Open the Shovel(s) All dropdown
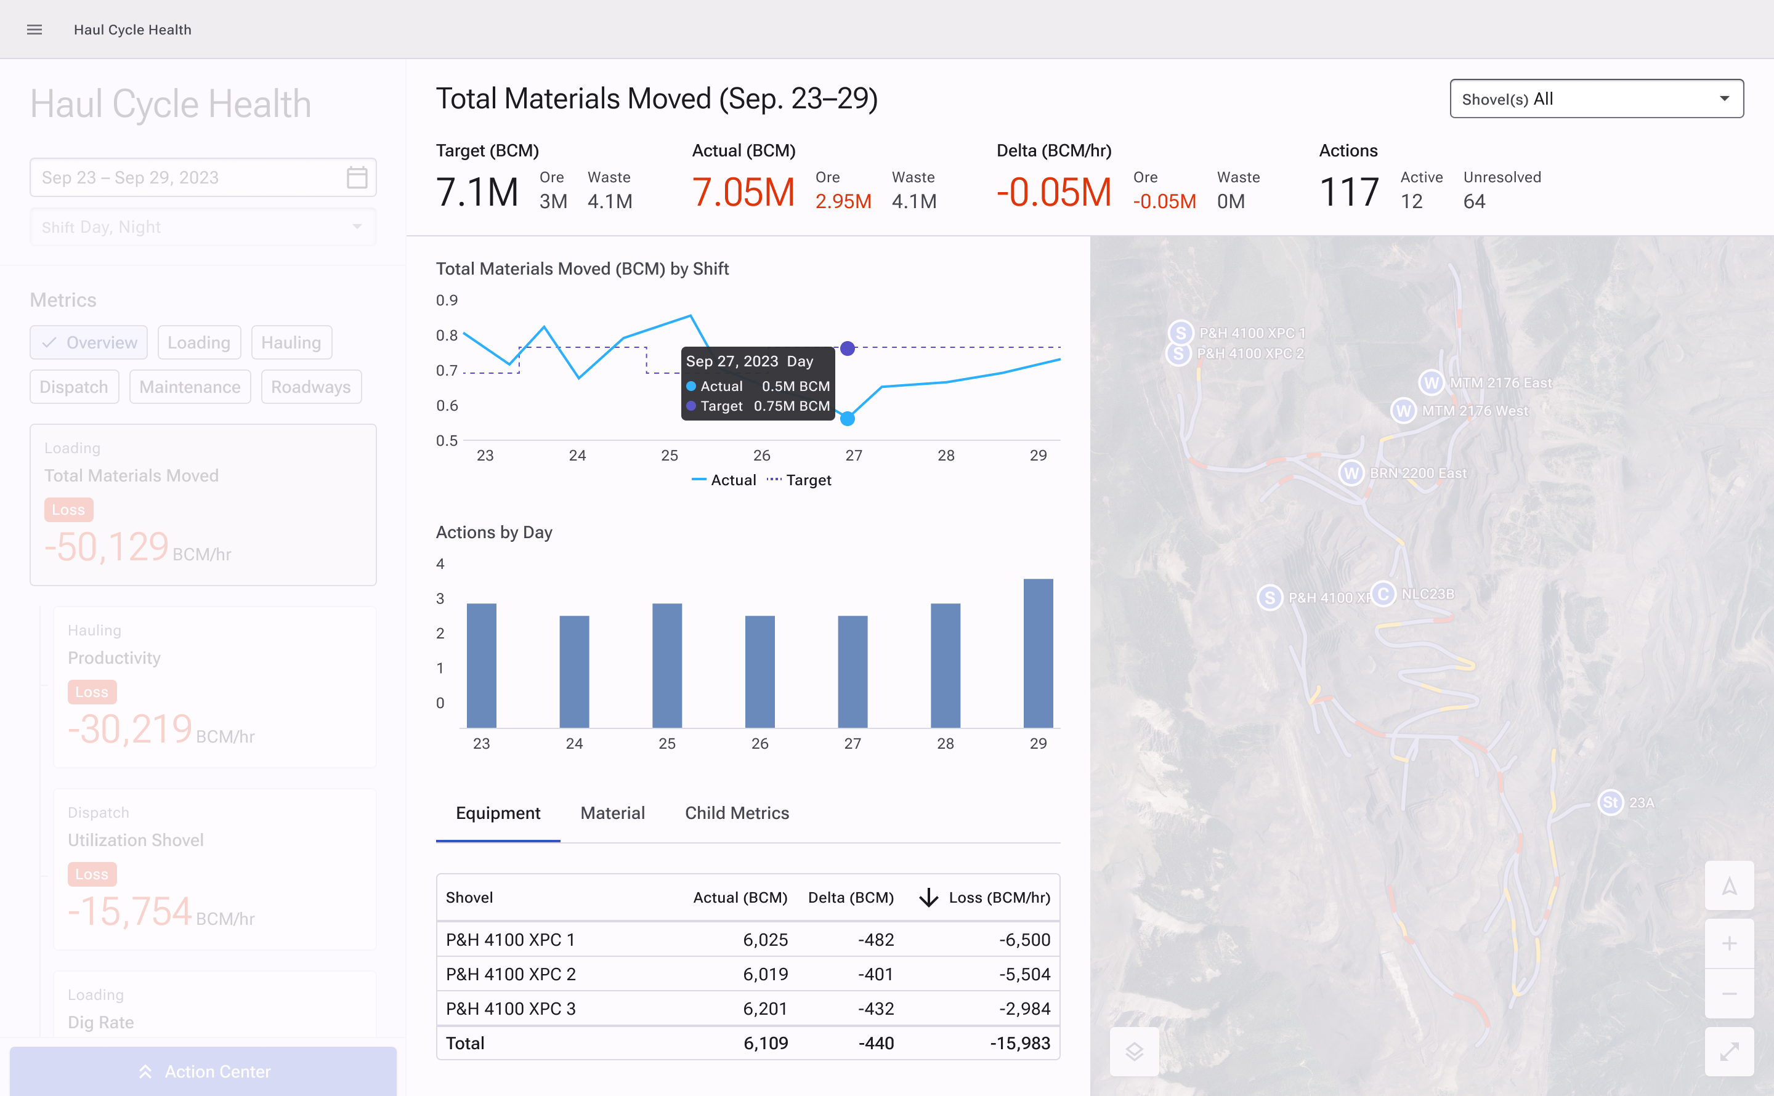Screen dimensions: 1774x1096 pyautogui.click(x=1595, y=99)
